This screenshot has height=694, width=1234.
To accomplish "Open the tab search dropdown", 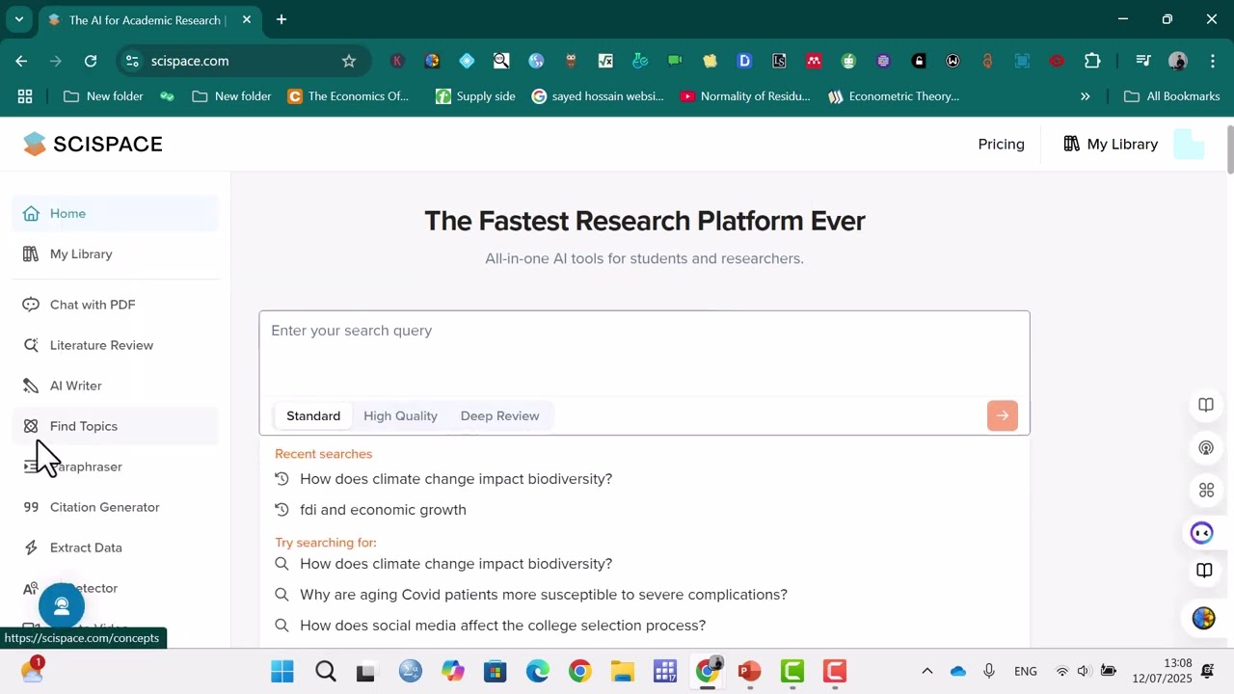I will (x=18, y=19).
